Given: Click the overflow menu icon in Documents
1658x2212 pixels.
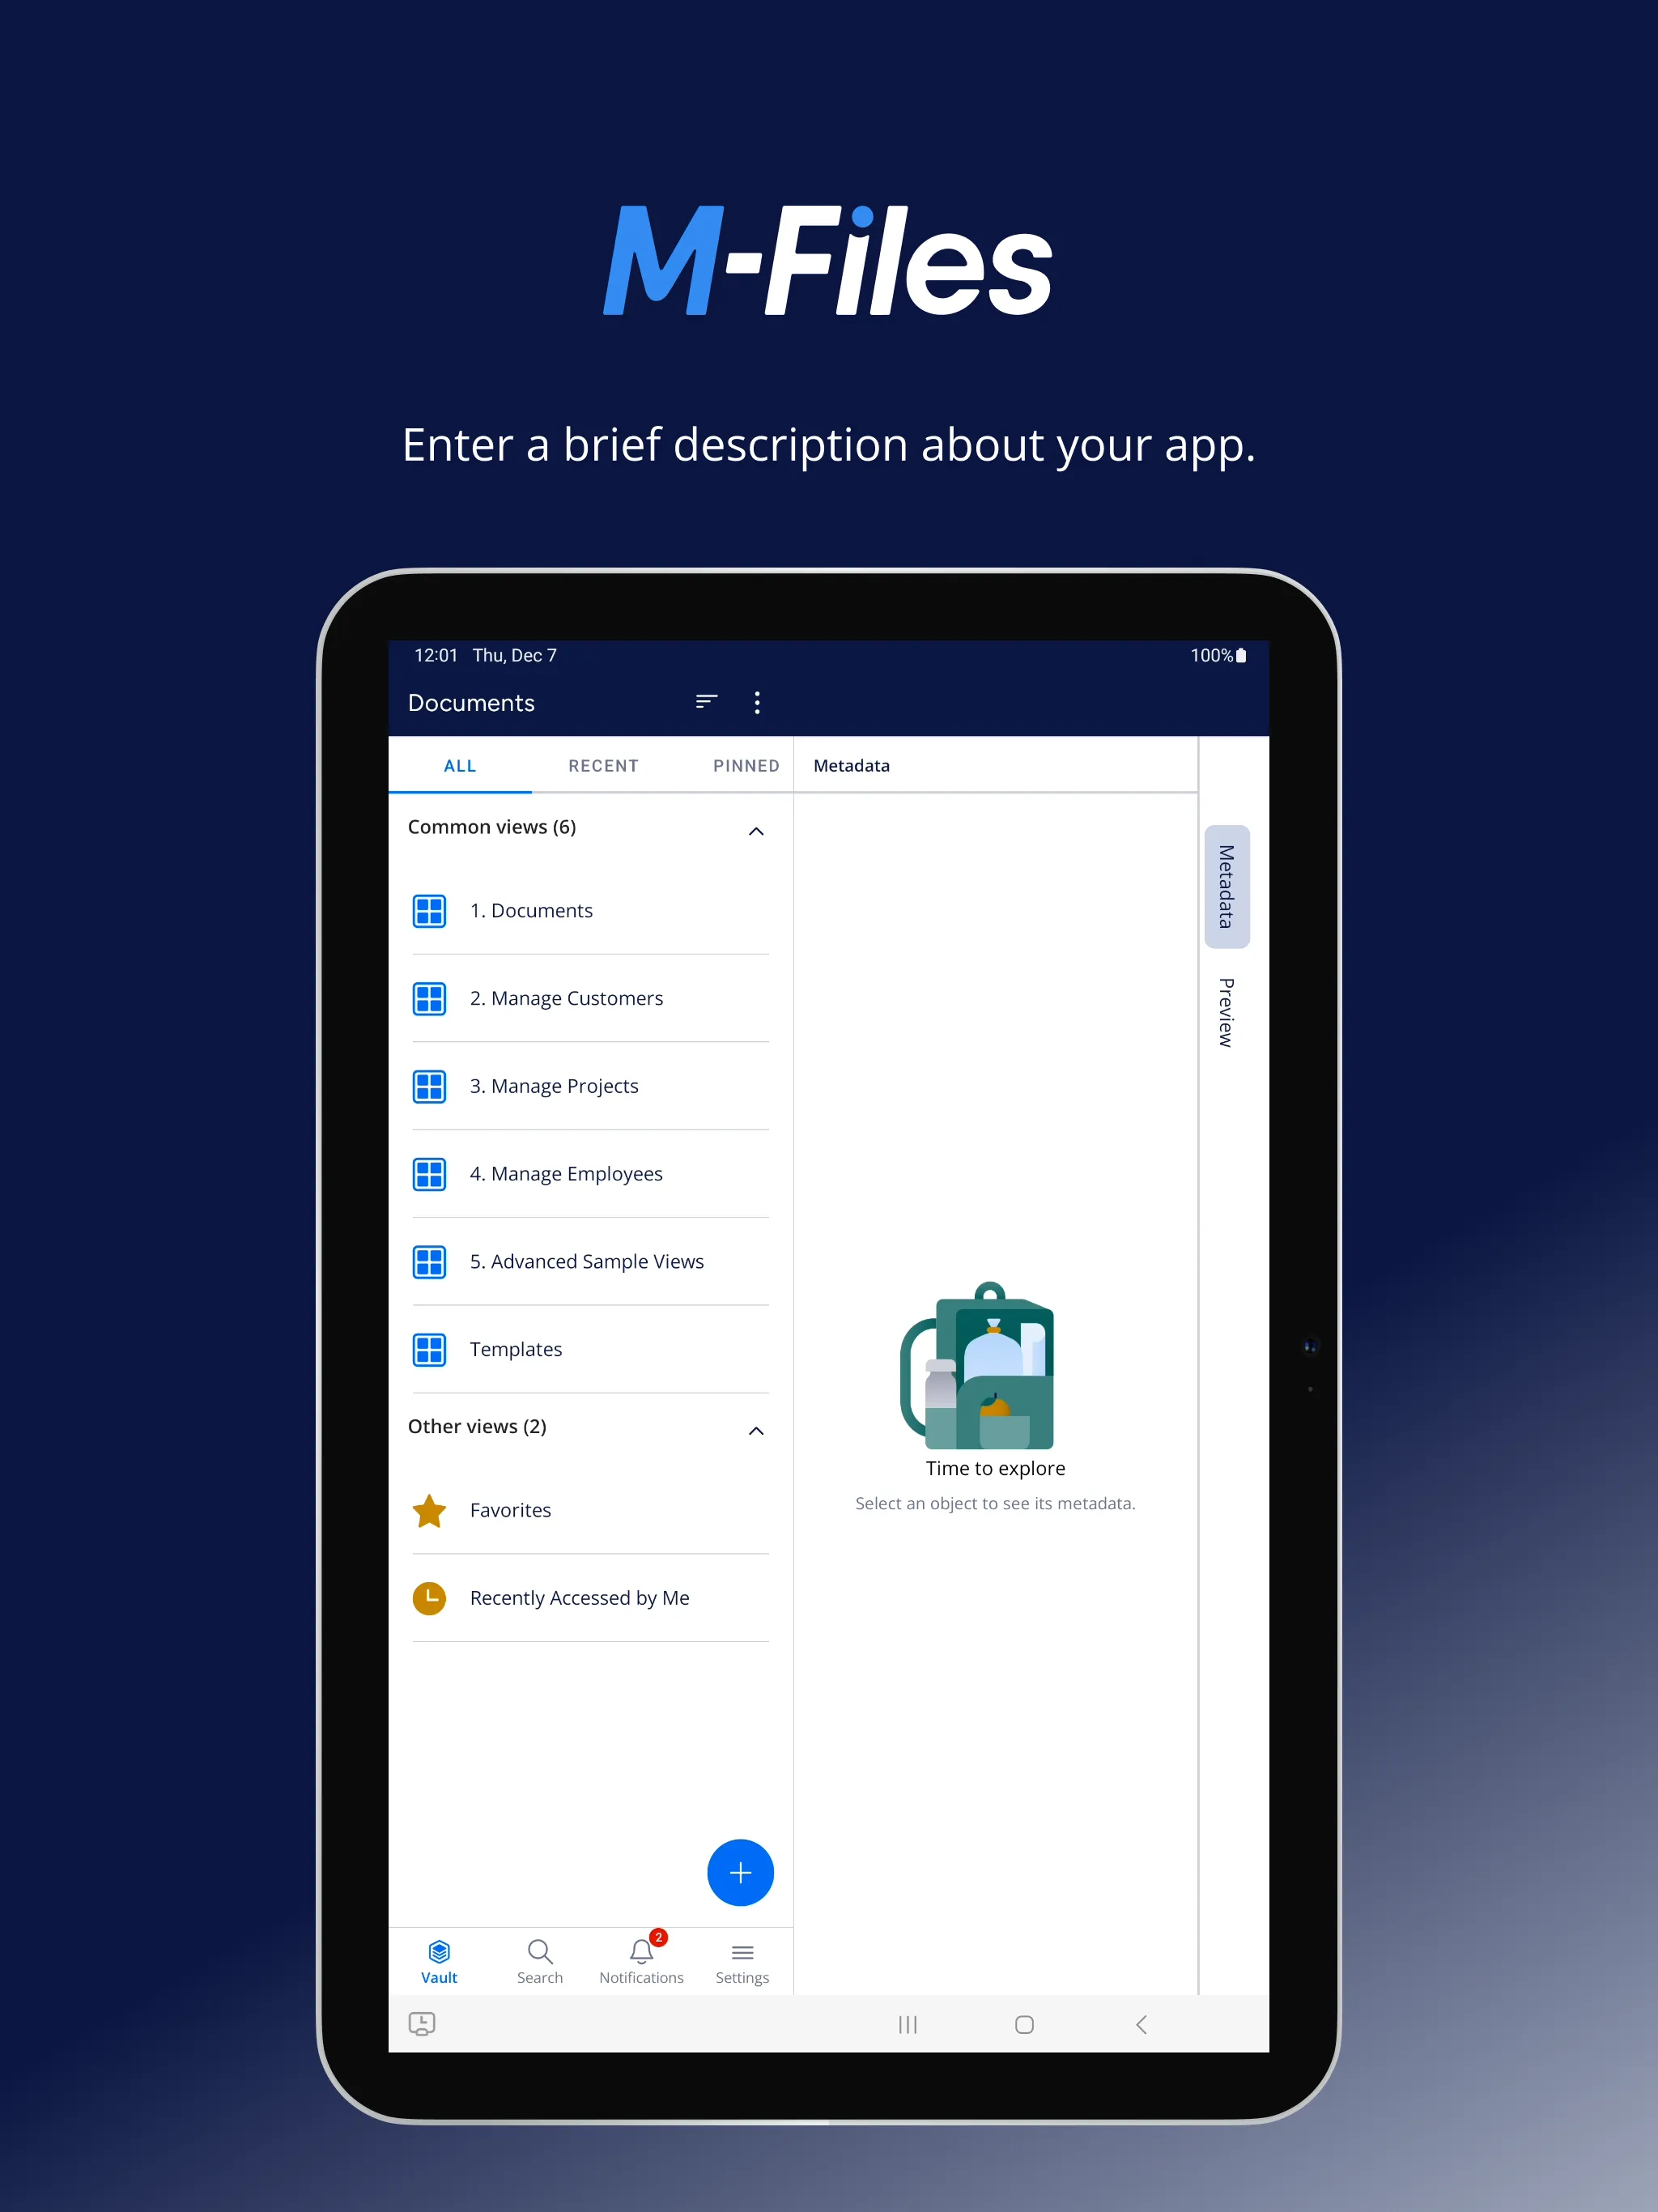Looking at the screenshot, I should 758,700.
